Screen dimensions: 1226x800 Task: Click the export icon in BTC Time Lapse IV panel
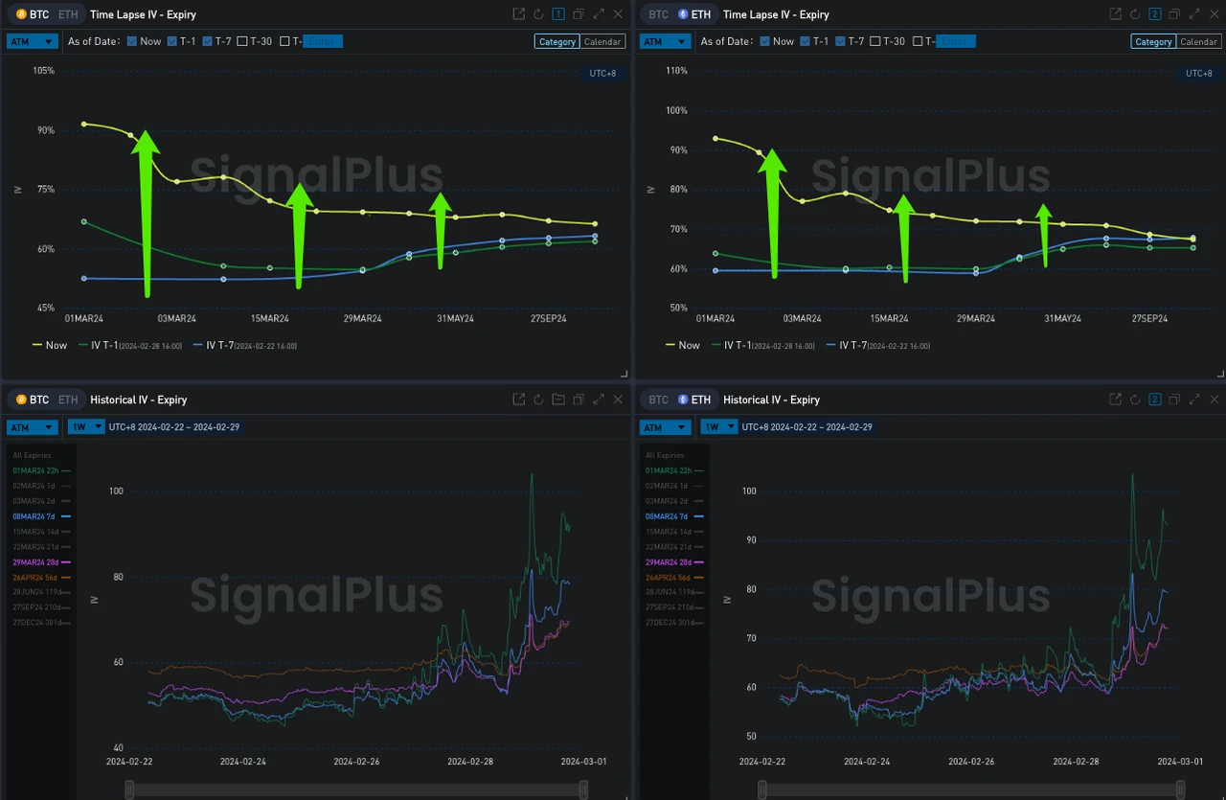[x=519, y=14]
